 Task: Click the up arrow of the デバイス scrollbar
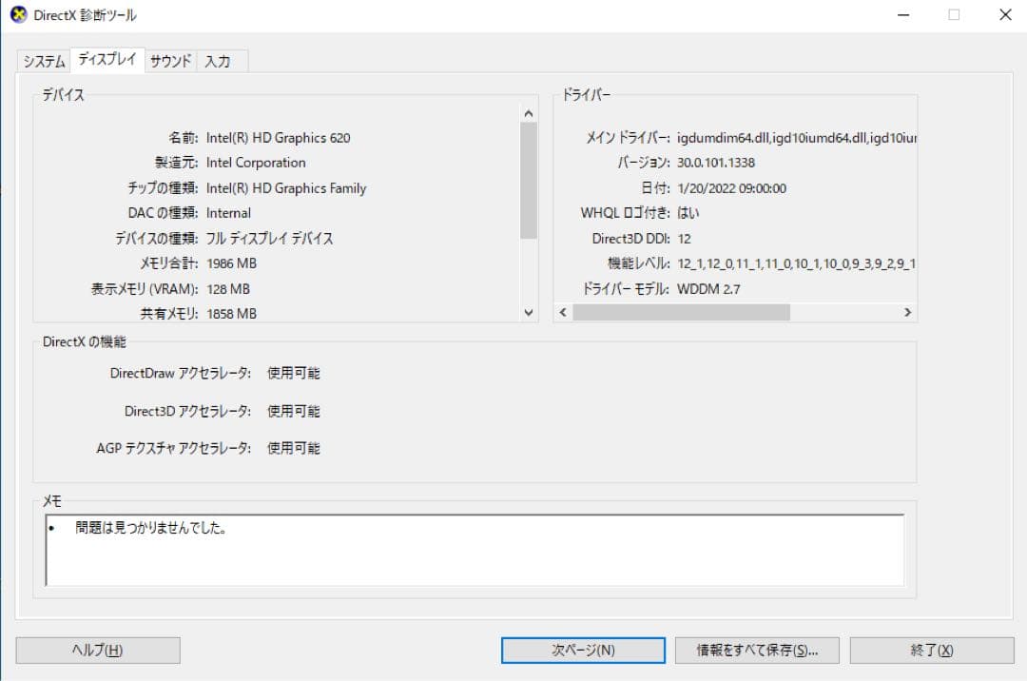tap(529, 111)
